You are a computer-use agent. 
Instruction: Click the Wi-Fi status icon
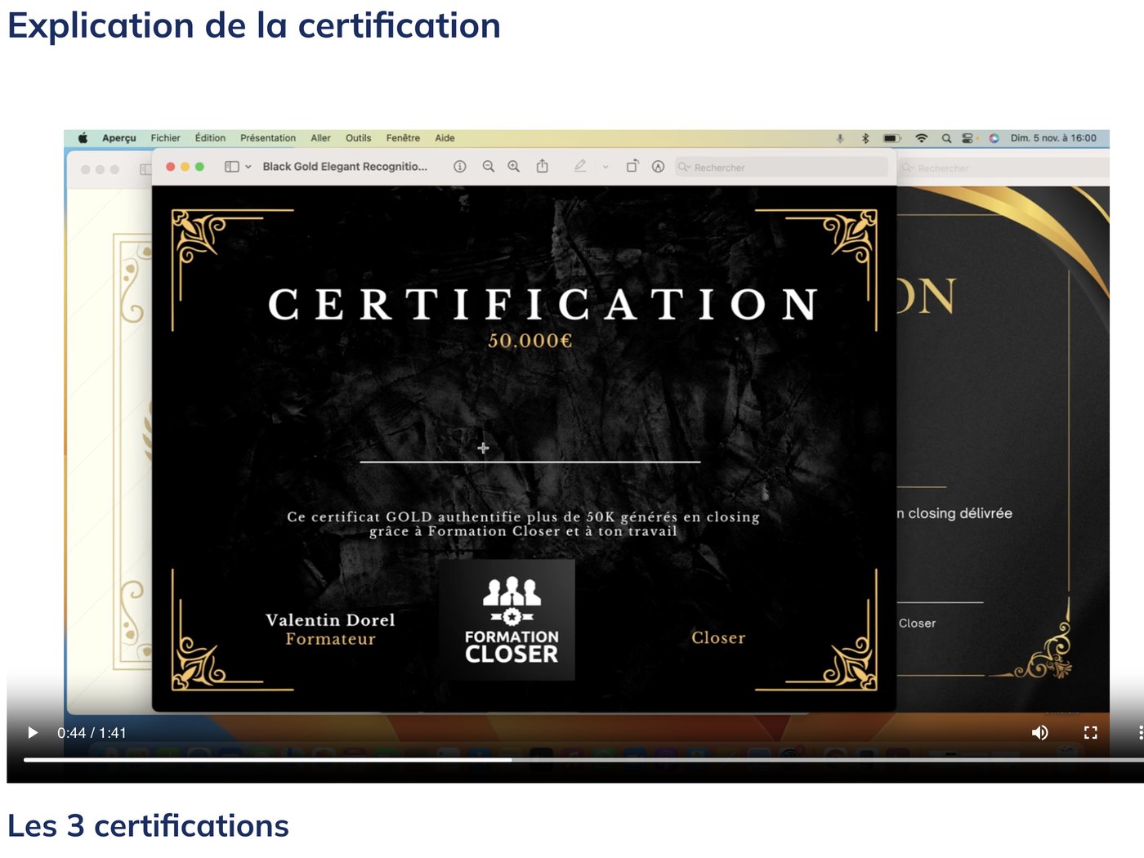point(922,138)
